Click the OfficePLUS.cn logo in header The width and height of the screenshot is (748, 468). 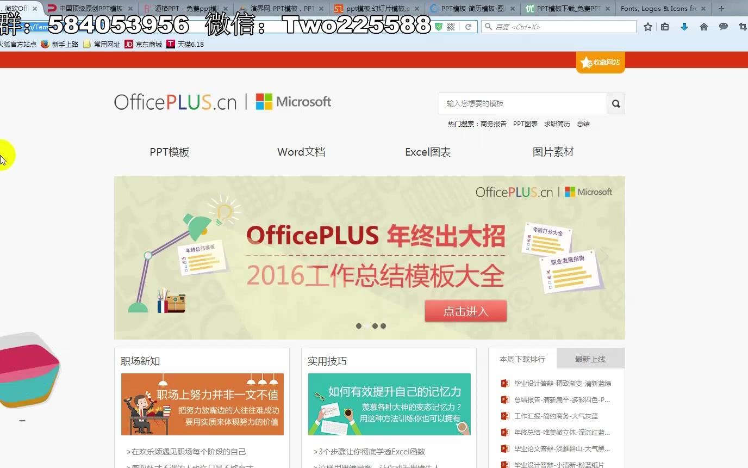[176, 102]
